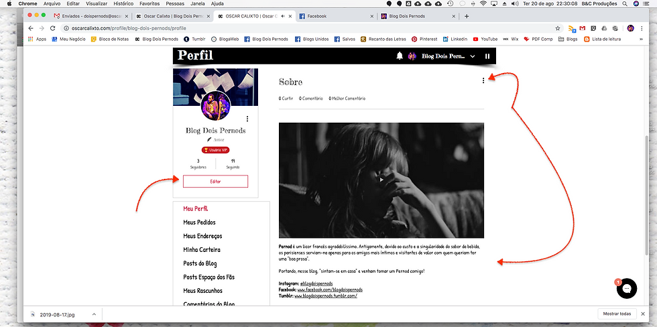Switch to the Facebook tab
Screen dimensions: 657x327
tap(337, 16)
